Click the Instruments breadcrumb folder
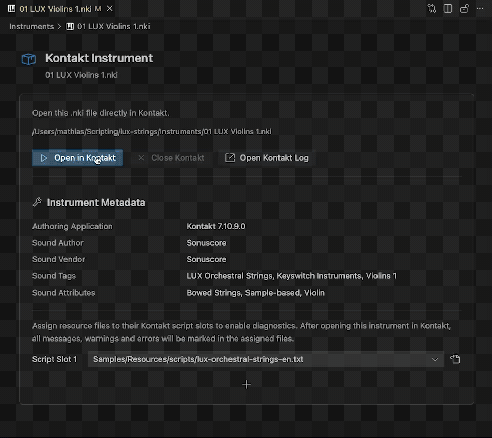This screenshot has width=492, height=438. click(x=31, y=26)
